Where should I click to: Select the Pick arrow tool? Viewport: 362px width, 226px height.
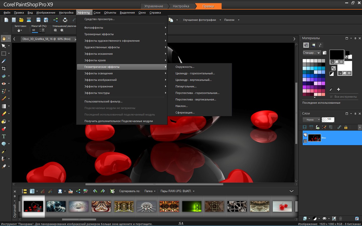[x=4, y=46]
